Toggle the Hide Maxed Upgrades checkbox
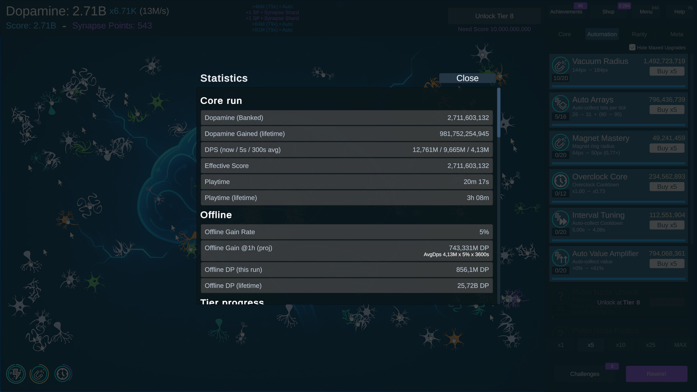Image resolution: width=697 pixels, height=392 pixels. (632, 47)
